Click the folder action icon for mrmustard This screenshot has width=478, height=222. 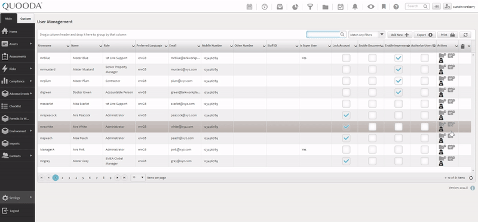click(442, 66)
